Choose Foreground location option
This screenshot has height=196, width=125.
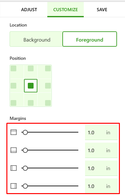[x=90, y=39]
